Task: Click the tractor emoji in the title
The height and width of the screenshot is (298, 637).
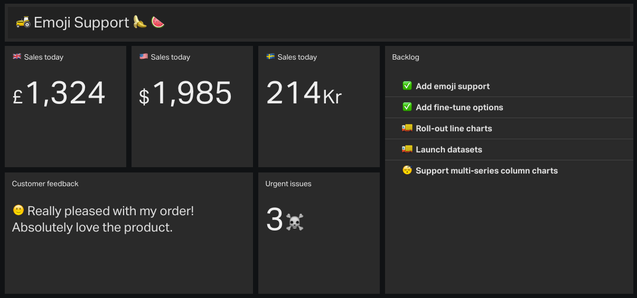Action: tap(23, 22)
